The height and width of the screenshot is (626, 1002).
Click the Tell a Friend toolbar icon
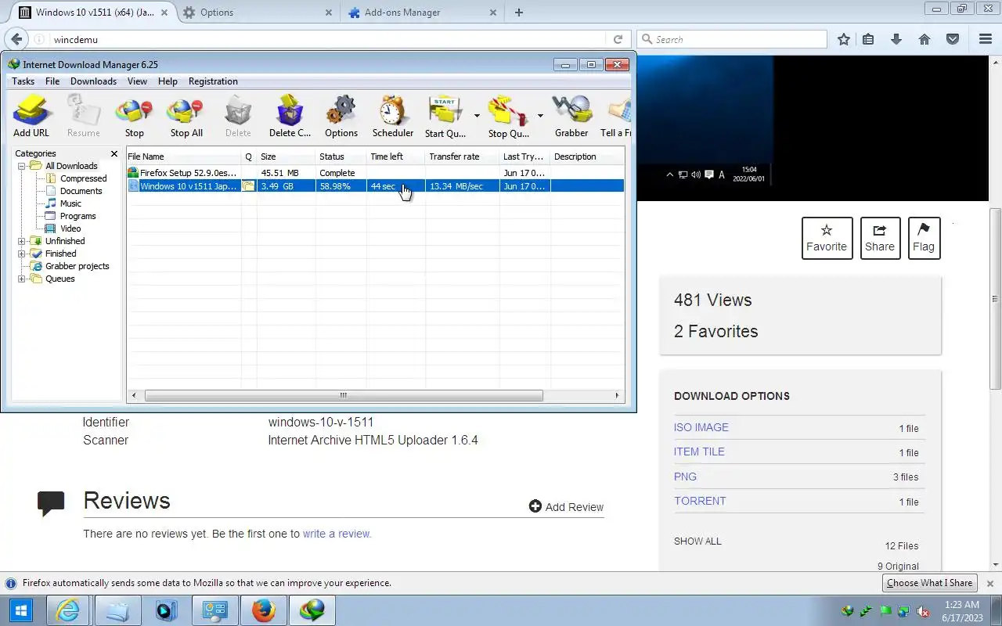(x=616, y=116)
